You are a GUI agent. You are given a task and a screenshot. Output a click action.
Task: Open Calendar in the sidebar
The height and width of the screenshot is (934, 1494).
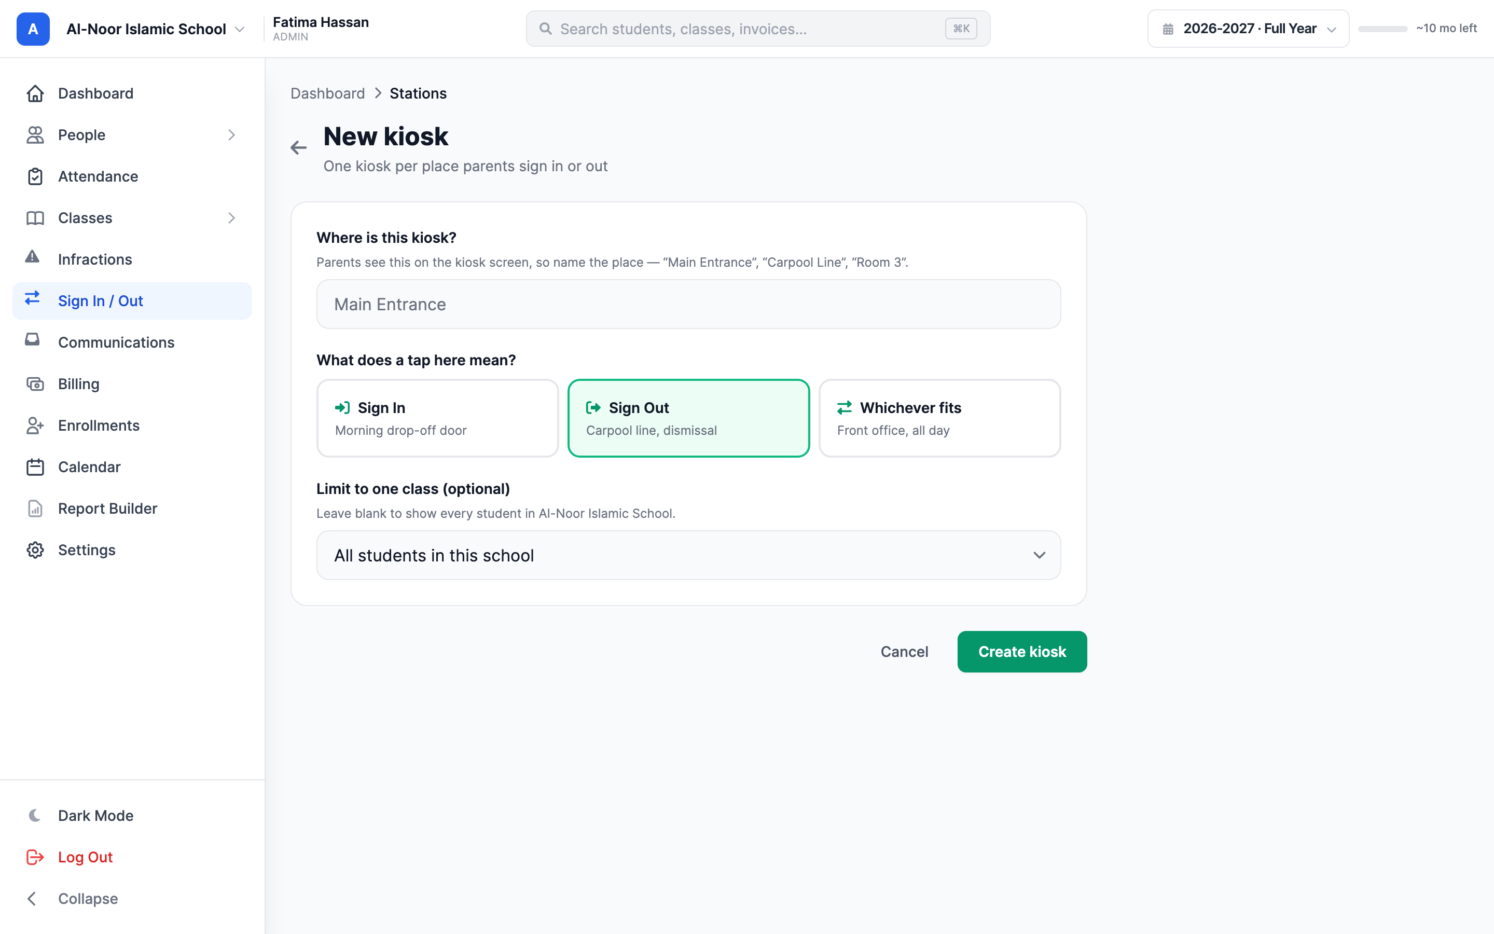[132, 467]
